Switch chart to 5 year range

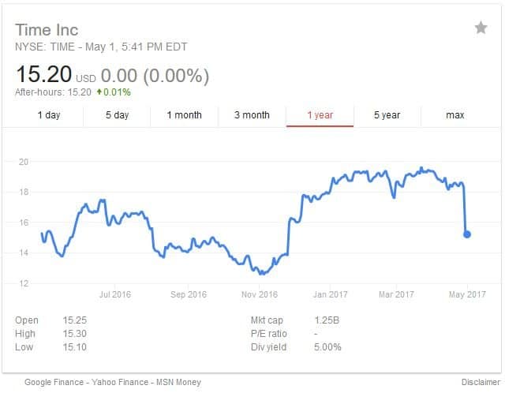point(387,115)
